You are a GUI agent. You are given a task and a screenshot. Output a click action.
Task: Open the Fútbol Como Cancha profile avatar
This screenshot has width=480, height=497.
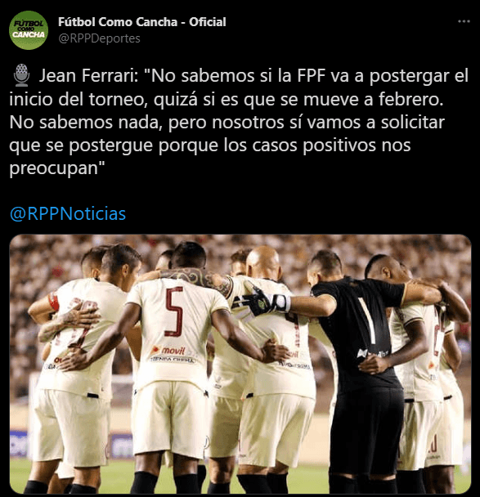pos(29,30)
